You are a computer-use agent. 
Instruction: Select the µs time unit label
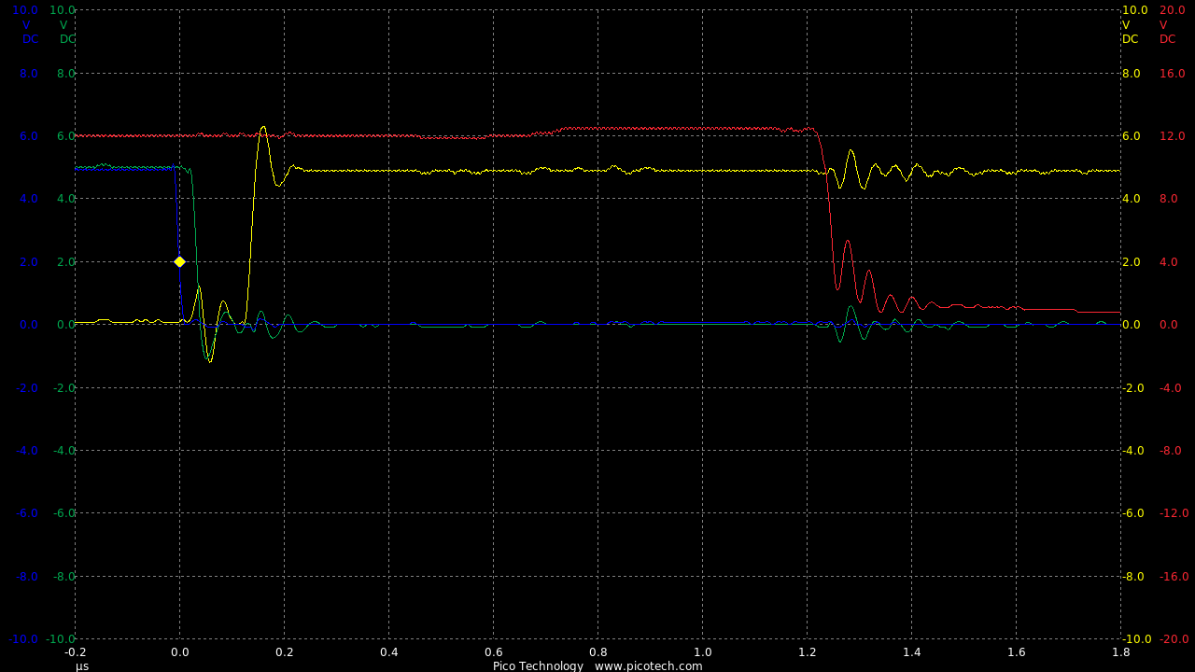pyautogui.click(x=82, y=666)
